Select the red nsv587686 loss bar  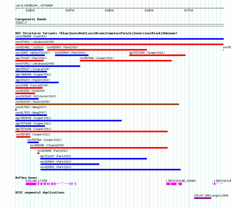(x=126, y=61)
